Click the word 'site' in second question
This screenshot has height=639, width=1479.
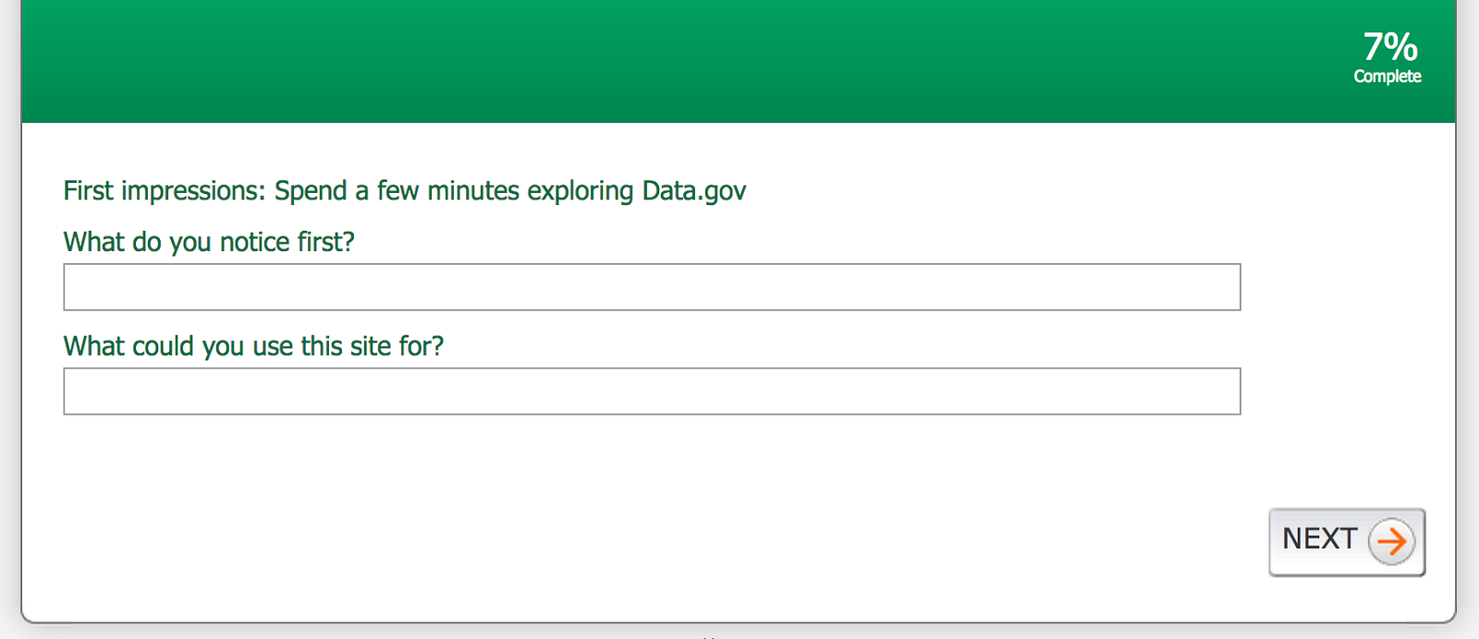pos(370,346)
